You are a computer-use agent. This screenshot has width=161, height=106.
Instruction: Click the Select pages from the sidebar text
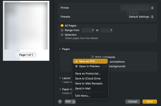click(82, 38)
